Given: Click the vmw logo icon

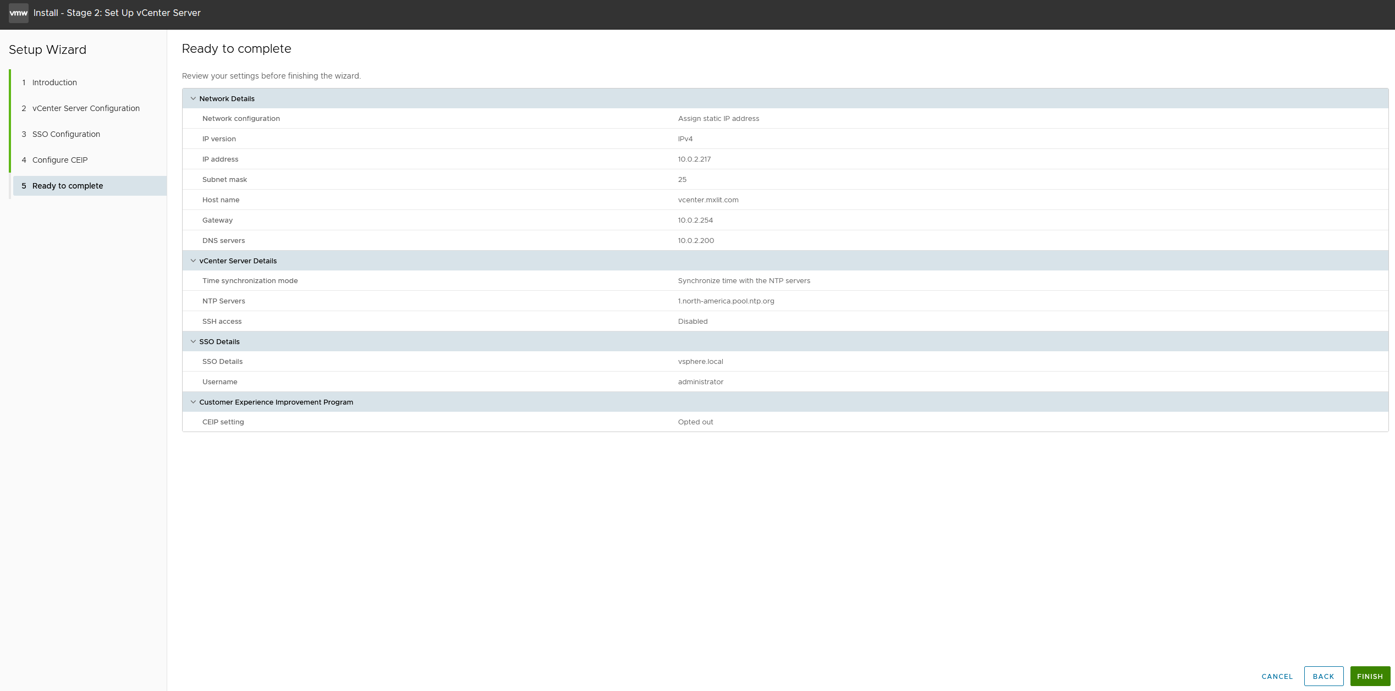Looking at the screenshot, I should click(x=18, y=13).
